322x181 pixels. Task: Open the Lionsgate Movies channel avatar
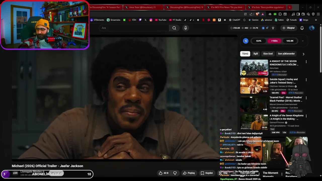pyautogui.click(x=15, y=173)
